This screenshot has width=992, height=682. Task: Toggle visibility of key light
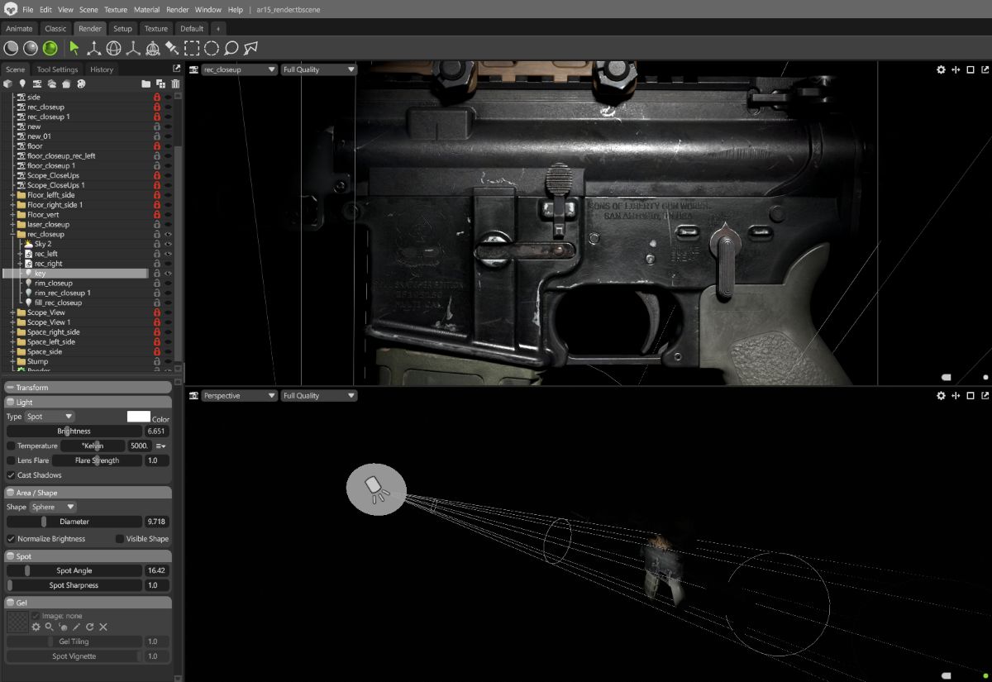168,274
